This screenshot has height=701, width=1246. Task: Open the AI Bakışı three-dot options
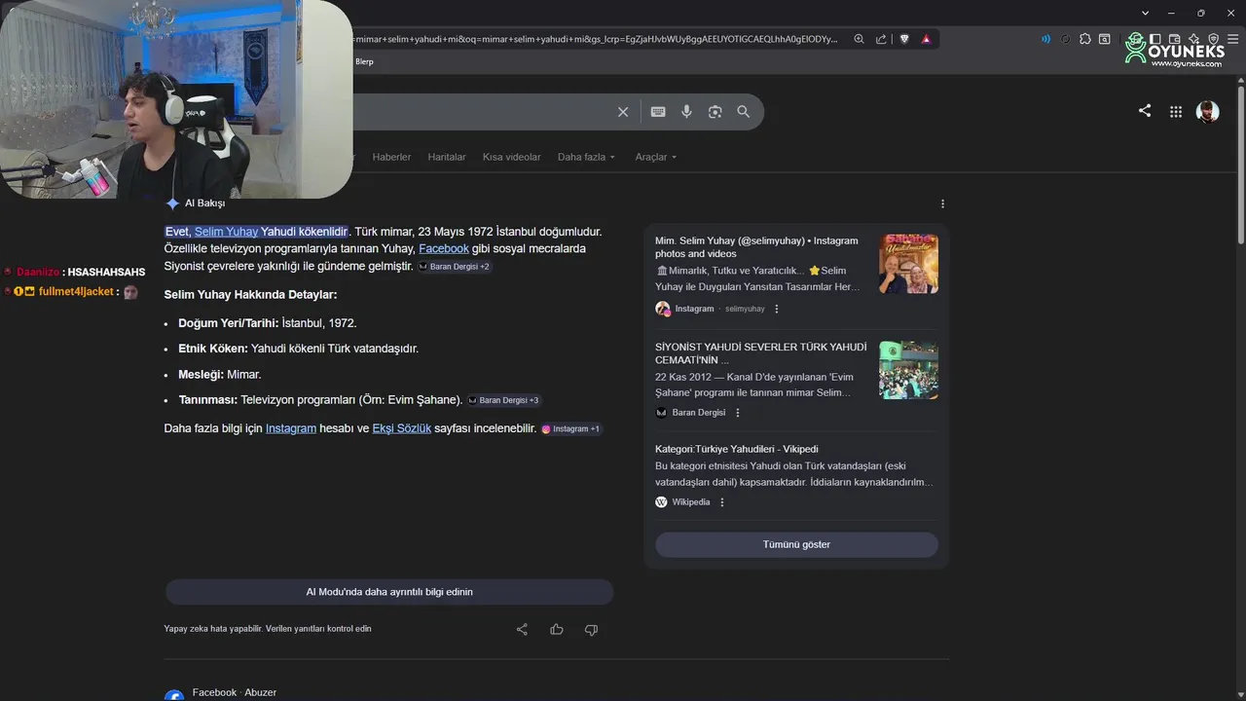point(942,203)
